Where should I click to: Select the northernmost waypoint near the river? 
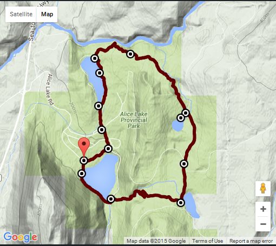coord(130,54)
